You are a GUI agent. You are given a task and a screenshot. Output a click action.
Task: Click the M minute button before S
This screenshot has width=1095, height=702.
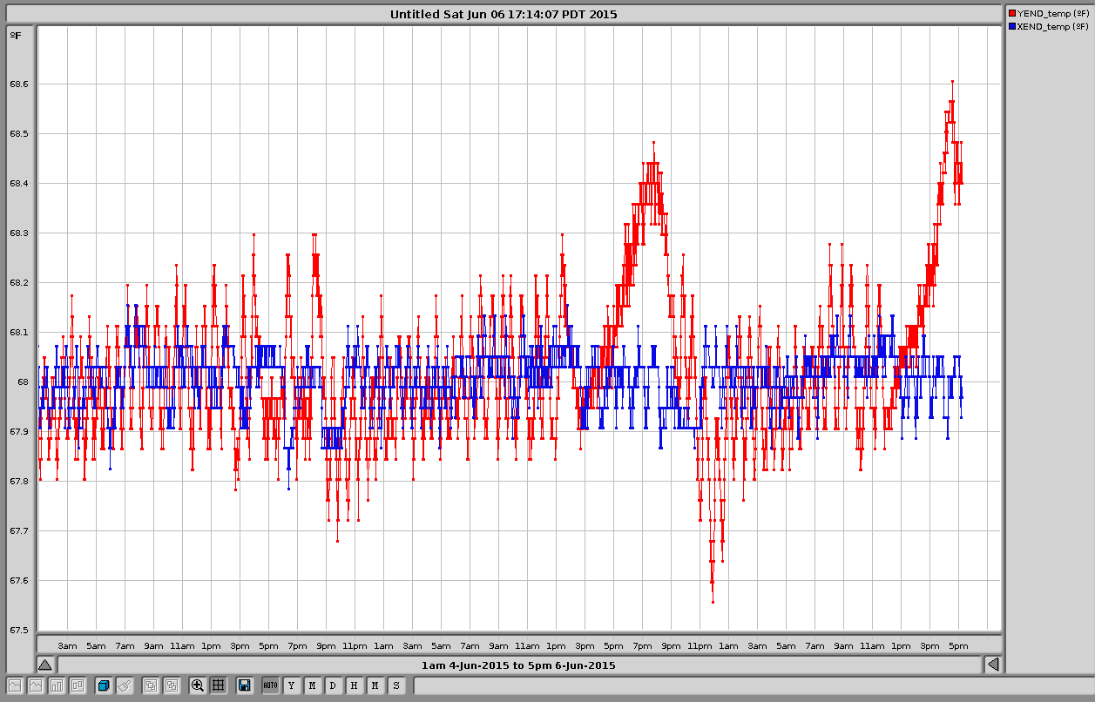[x=375, y=685]
